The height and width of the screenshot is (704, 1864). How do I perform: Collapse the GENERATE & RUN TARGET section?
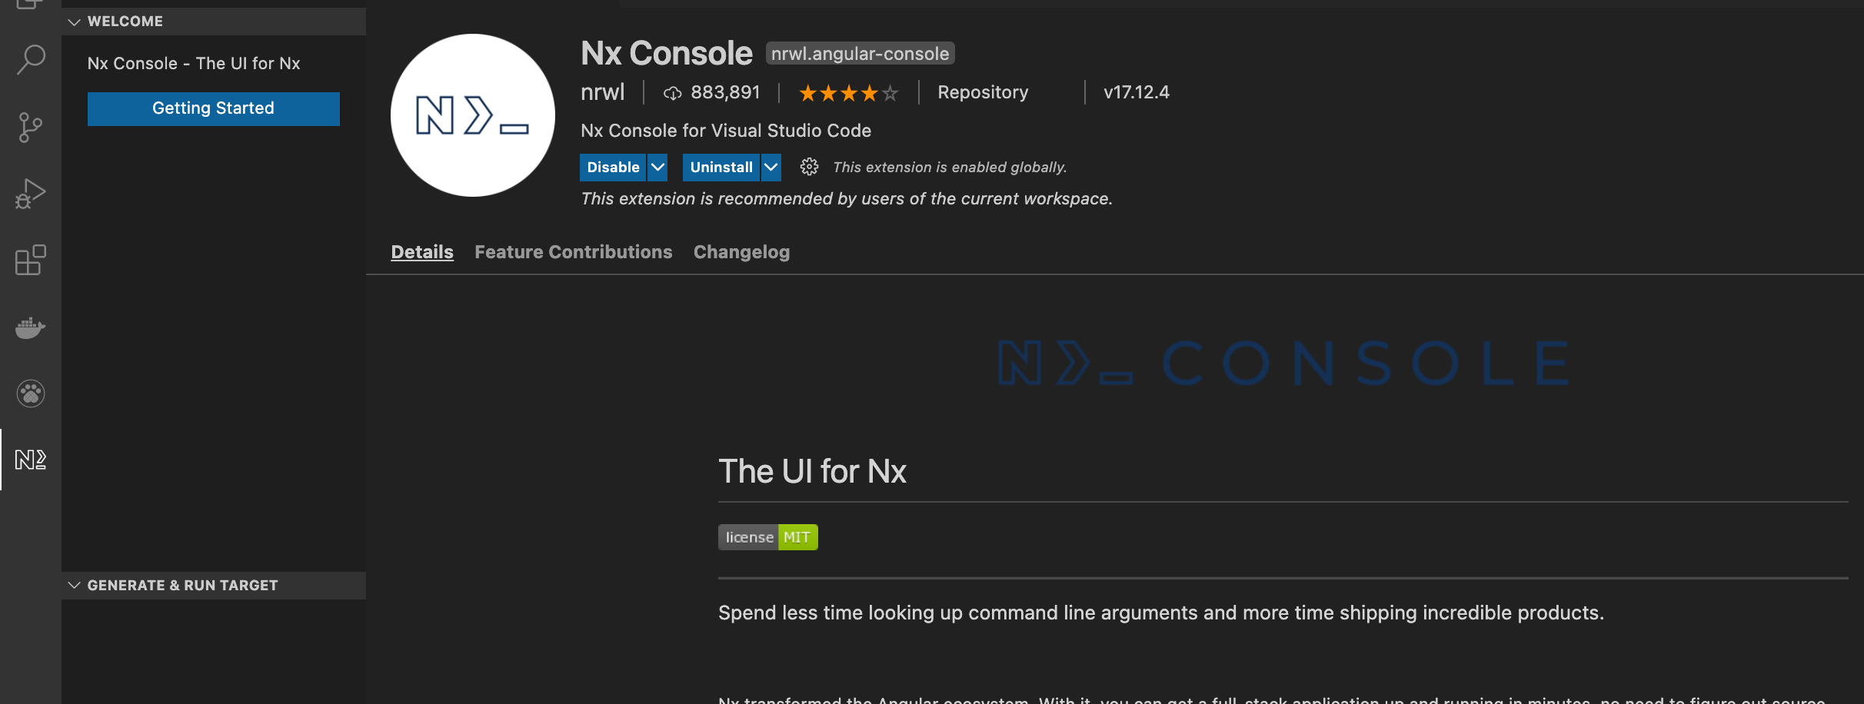click(214, 586)
